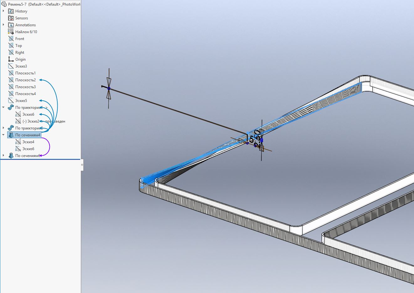Select Плоскость2 in the feature tree
Viewport: 414px width, 293px height.
click(x=25, y=80)
